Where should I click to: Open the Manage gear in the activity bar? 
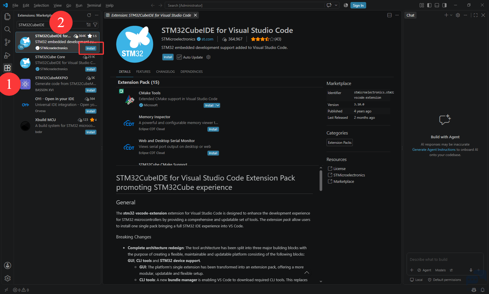(8, 278)
